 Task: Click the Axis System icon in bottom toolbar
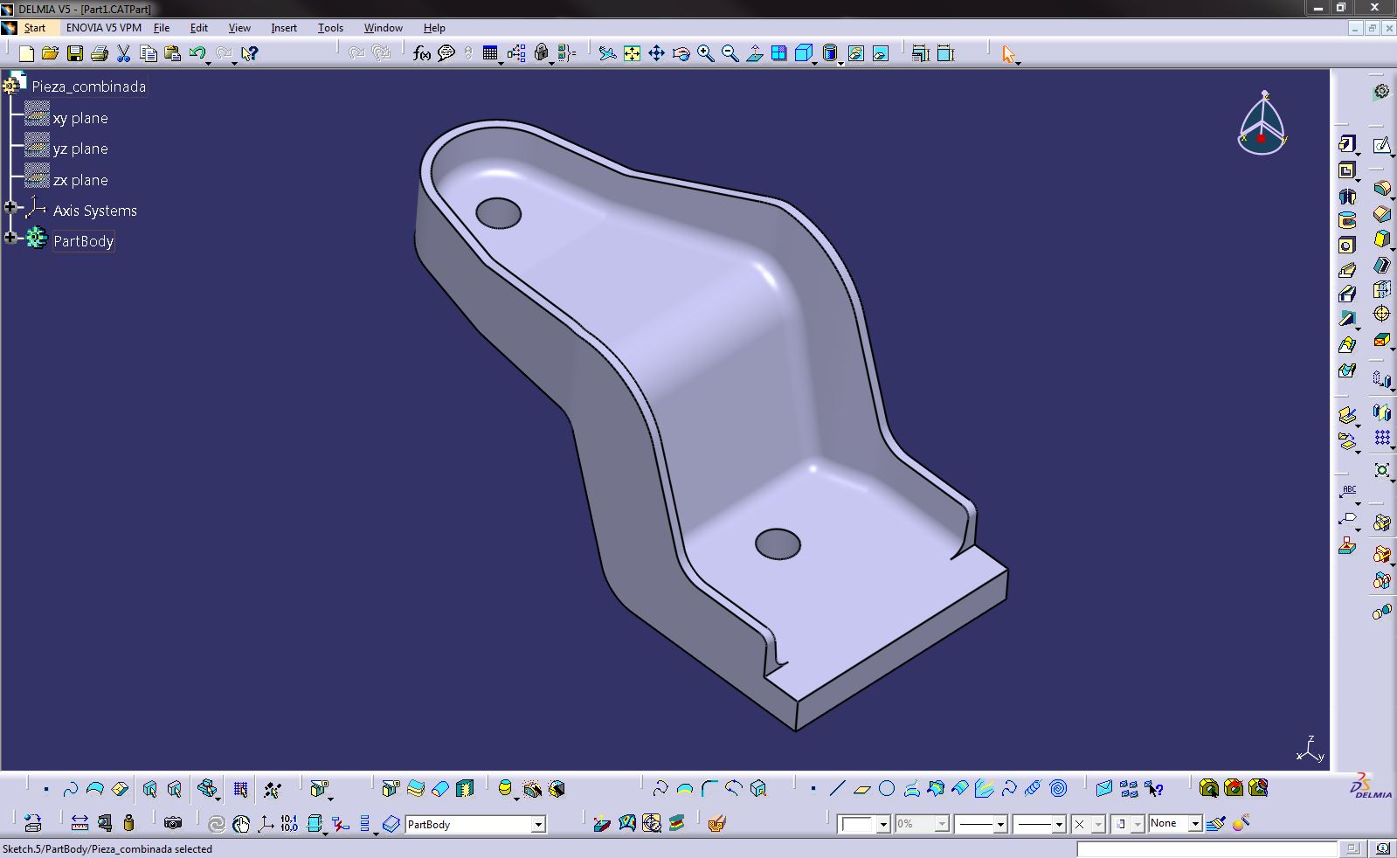265,823
